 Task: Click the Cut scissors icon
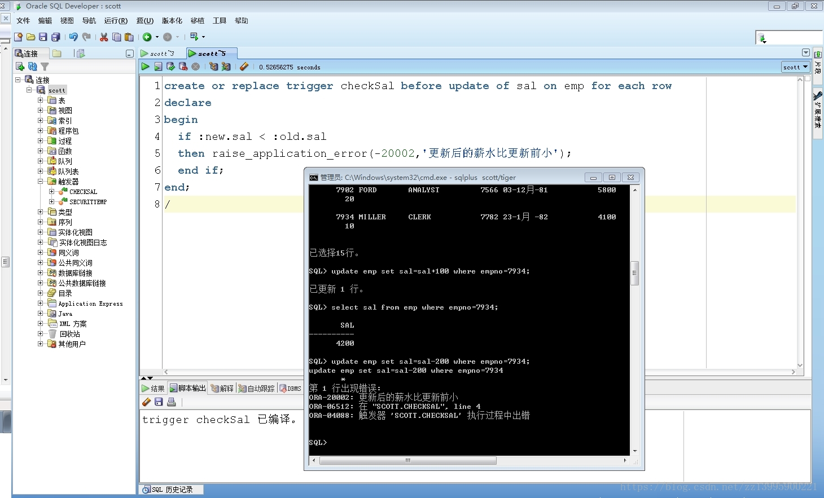pos(104,37)
